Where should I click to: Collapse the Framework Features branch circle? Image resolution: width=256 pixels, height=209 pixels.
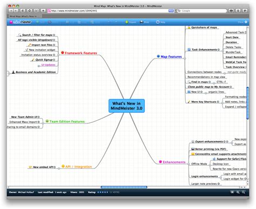pyautogui.click(x=58, y=55)
